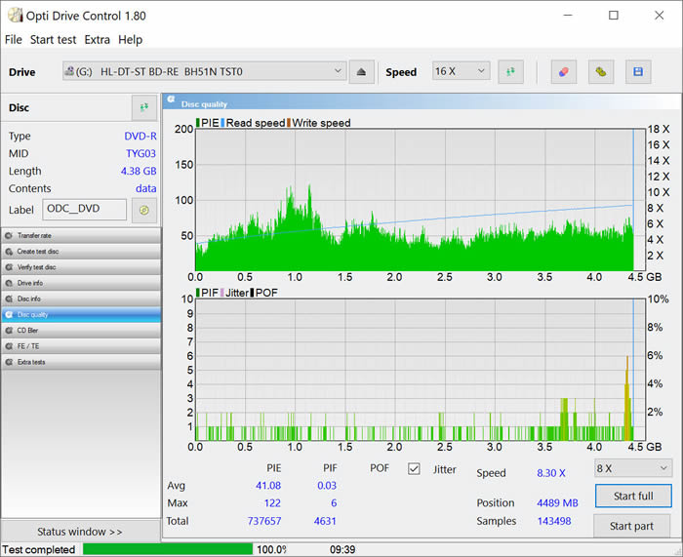The image size is (683, 557).
Task: Click the disc label edit icon
Action: click(x=144, y=210)
